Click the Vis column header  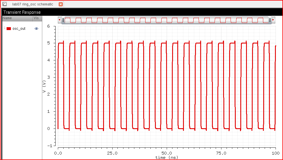click(36, 18)
